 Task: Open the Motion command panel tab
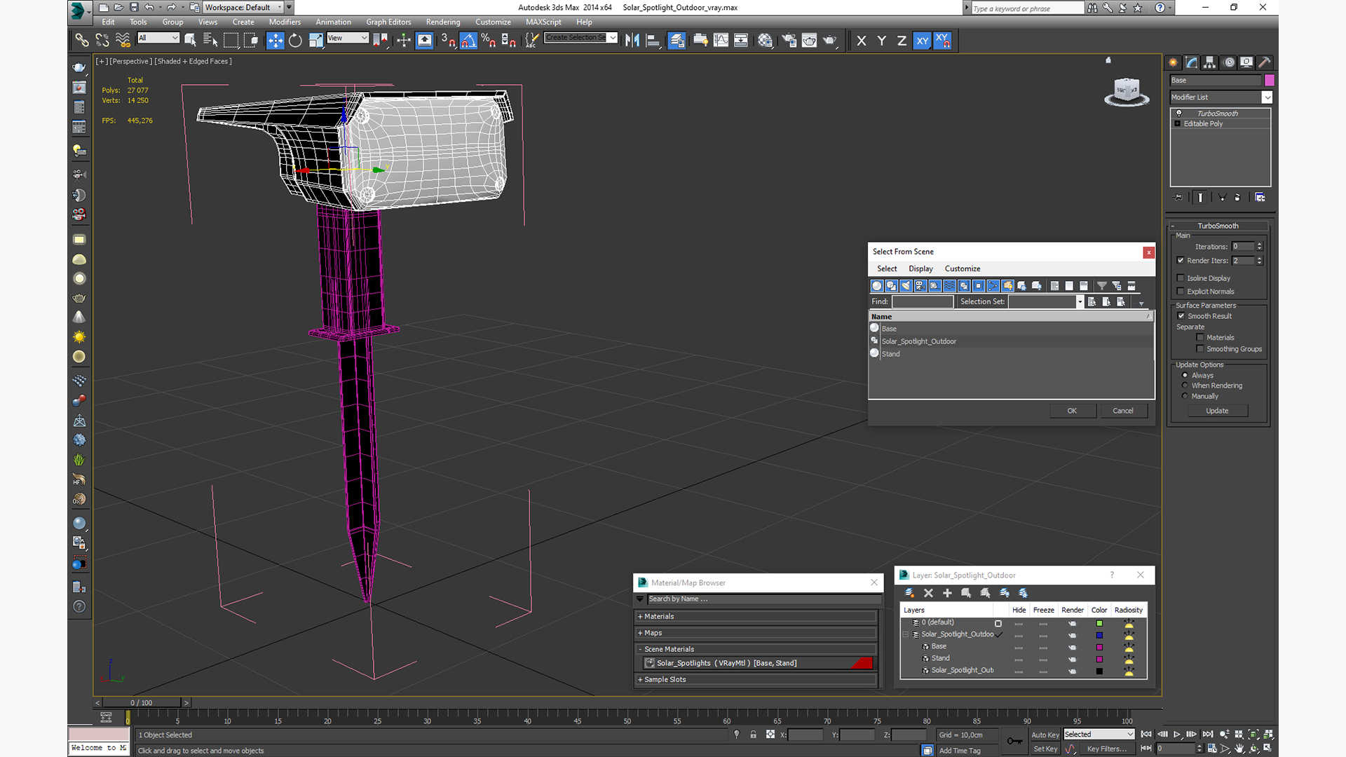click(1228, 62)
